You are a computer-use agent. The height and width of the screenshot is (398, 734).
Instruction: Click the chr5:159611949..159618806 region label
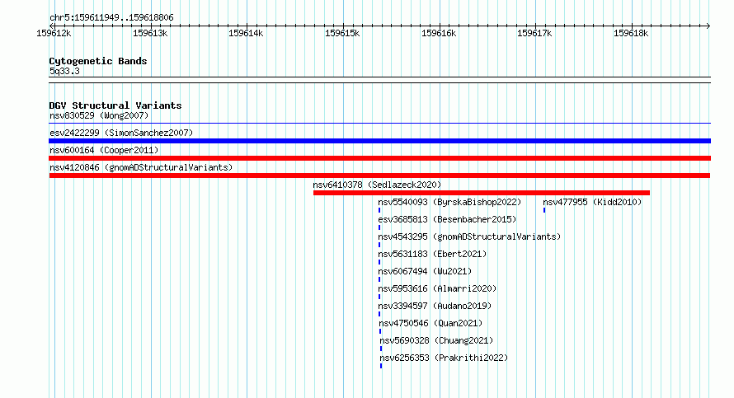coord(111,17)
